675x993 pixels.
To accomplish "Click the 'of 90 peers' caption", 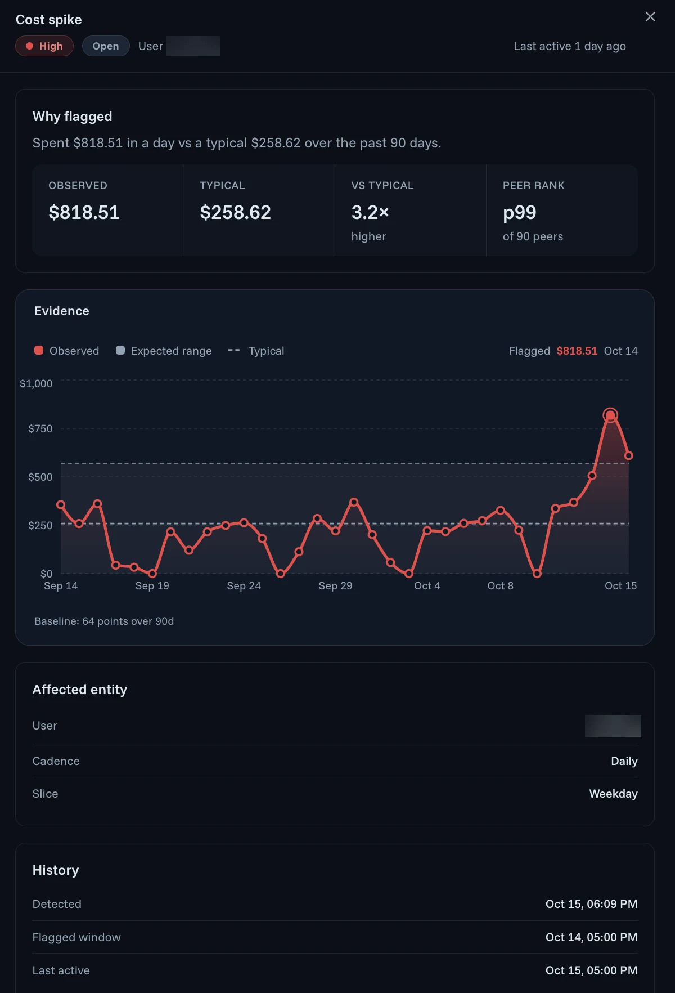I will (x=533, y=236).
